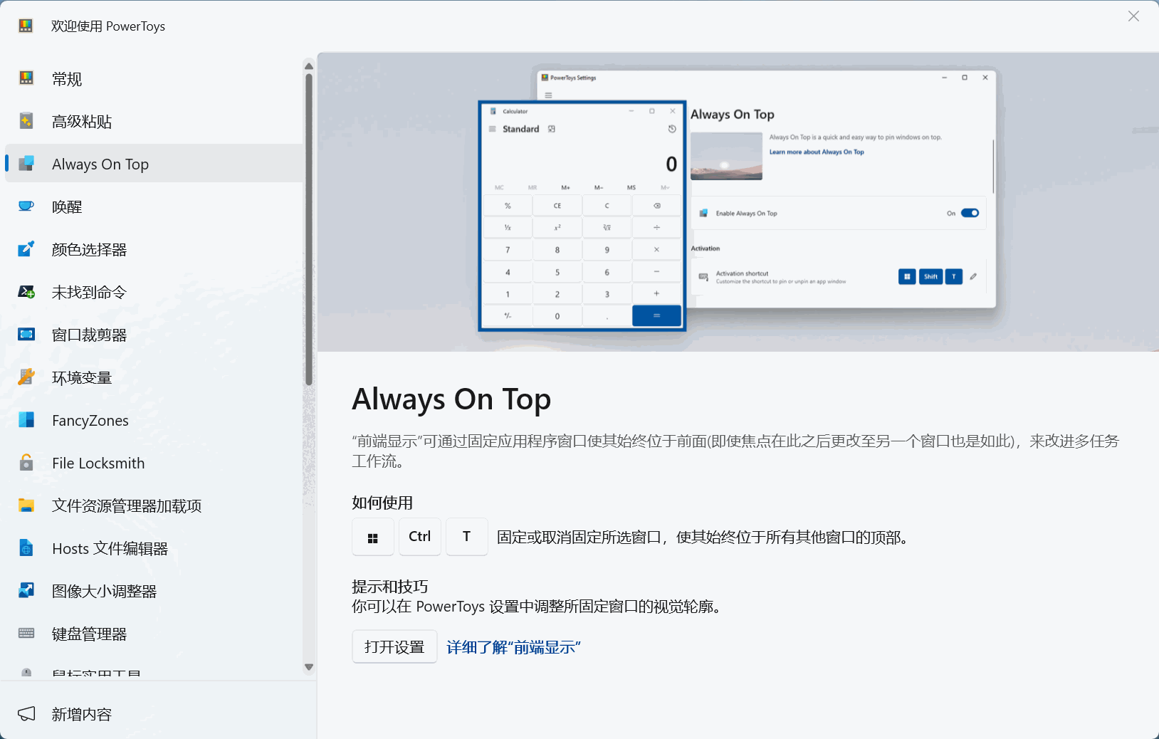Open the 颜色选择器 page
The image size is (1159, 739).
point(154,249)
